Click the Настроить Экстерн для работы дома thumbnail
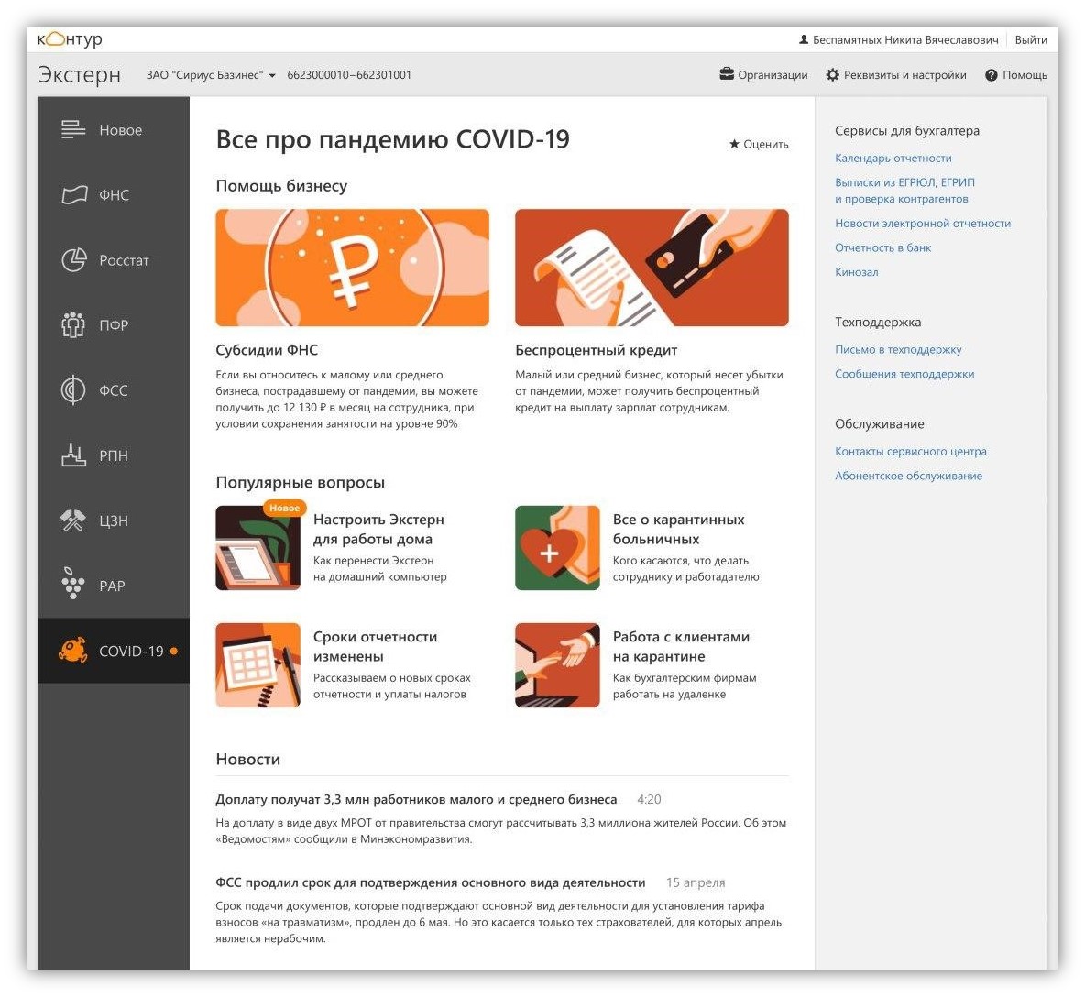The width and height of the screenshot is (1085, 997). point(258,548)
